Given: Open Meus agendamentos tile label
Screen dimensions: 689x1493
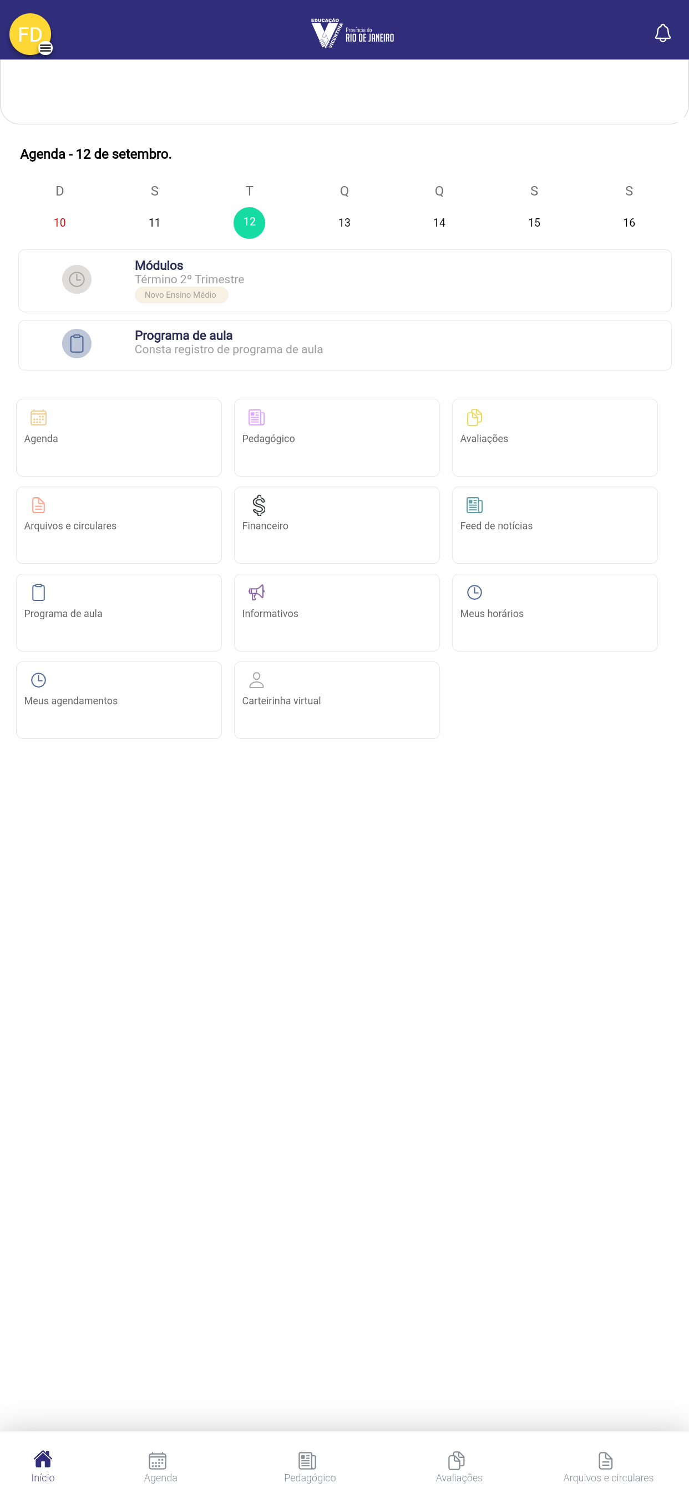Looking at the screenshot, I should tap(70, 701).
